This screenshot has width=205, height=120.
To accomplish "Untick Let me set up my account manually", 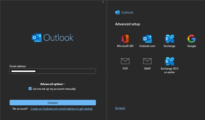I will tap(30, 89).
